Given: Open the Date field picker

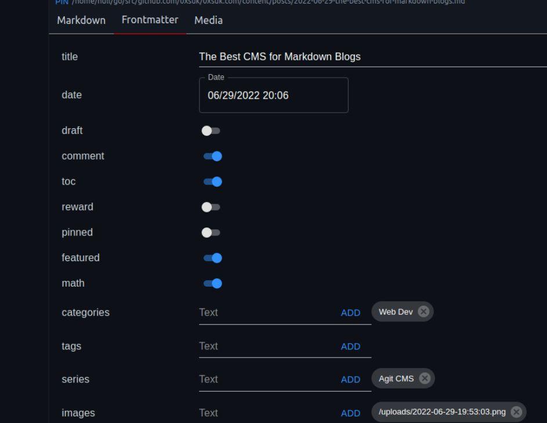Looking at the screenshot, I should 274,95.
